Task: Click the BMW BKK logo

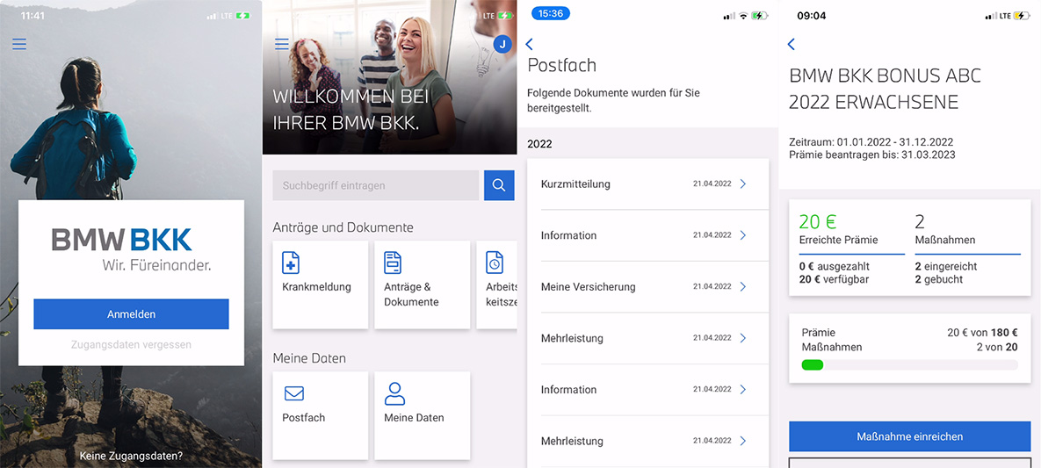Action: click(x=132, y=249)
